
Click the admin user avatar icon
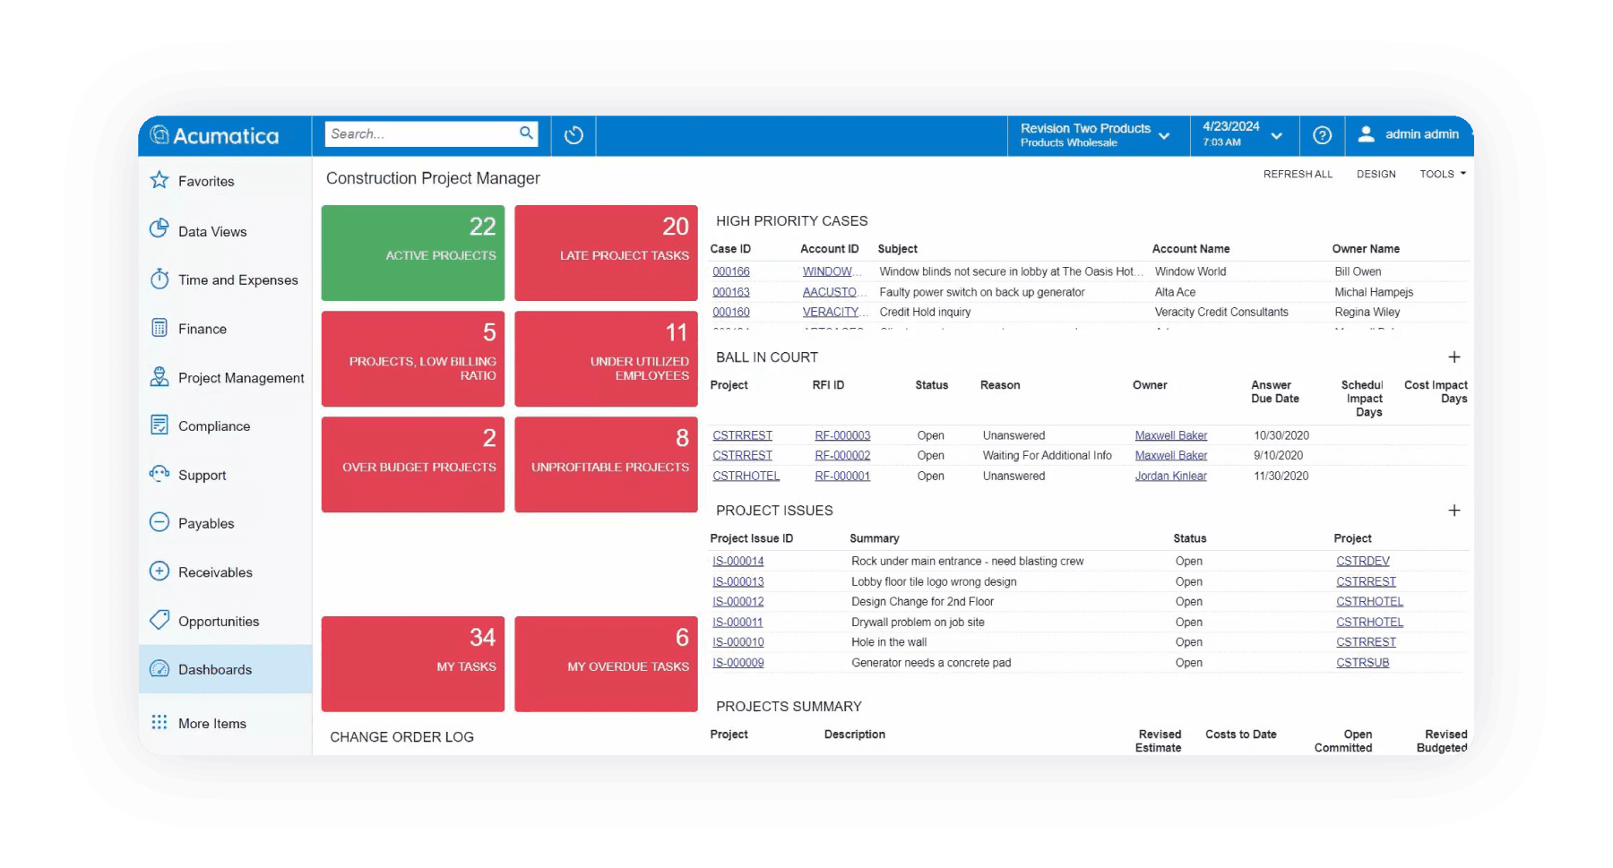[x=1366, y=134]
